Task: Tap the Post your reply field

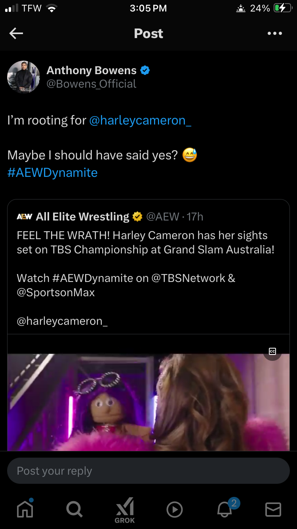Action: (x=148, y=471)
